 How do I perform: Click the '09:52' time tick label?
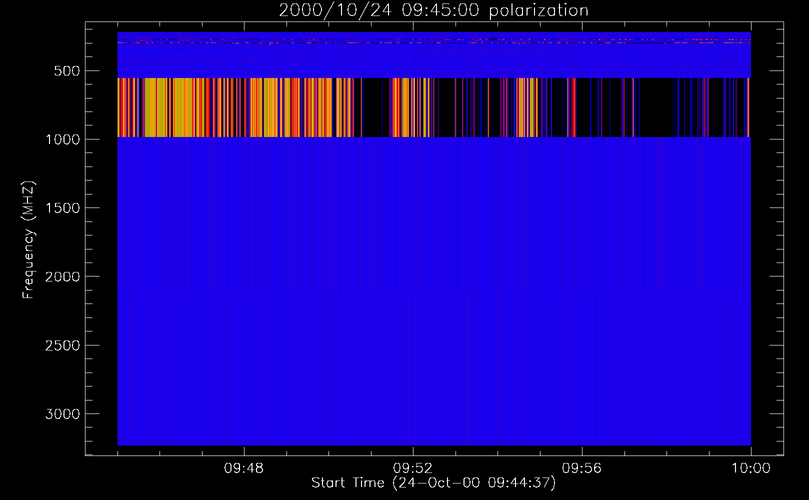pyautogui.click(x=412, y=468)
